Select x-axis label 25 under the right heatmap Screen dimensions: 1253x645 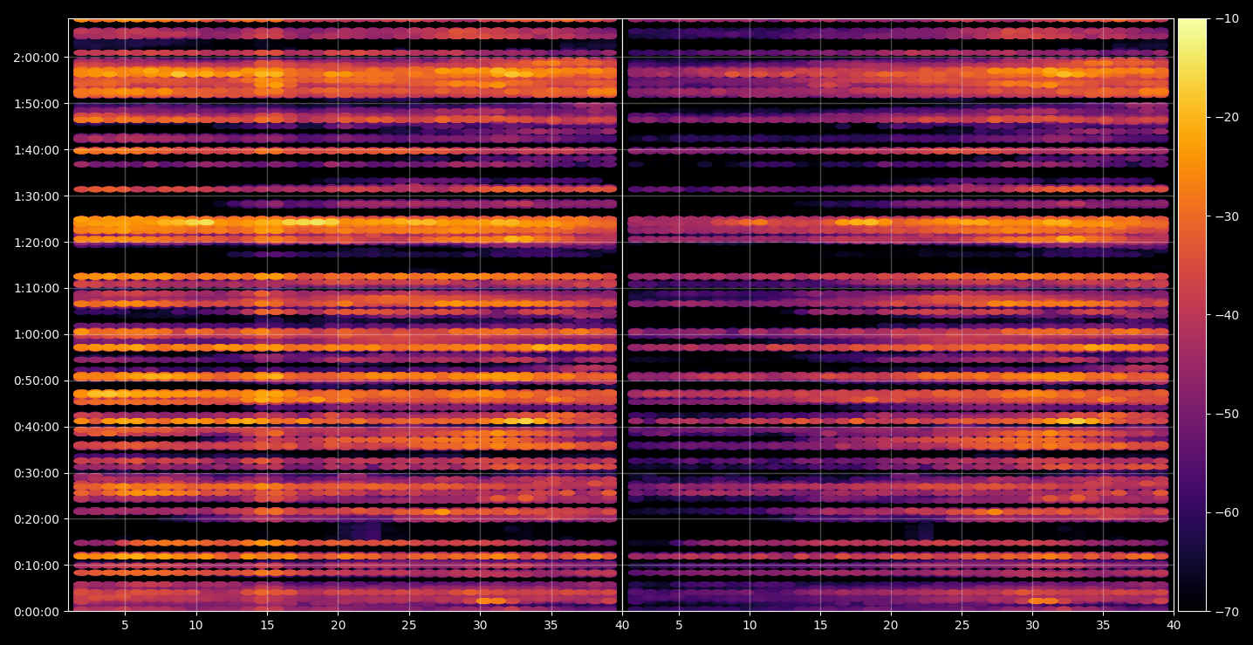962,625
